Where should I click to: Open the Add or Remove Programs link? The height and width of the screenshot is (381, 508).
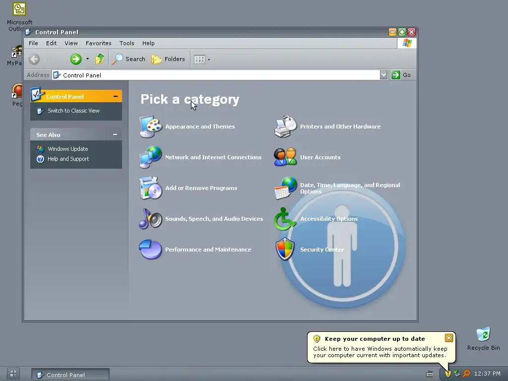pos(201,188)
